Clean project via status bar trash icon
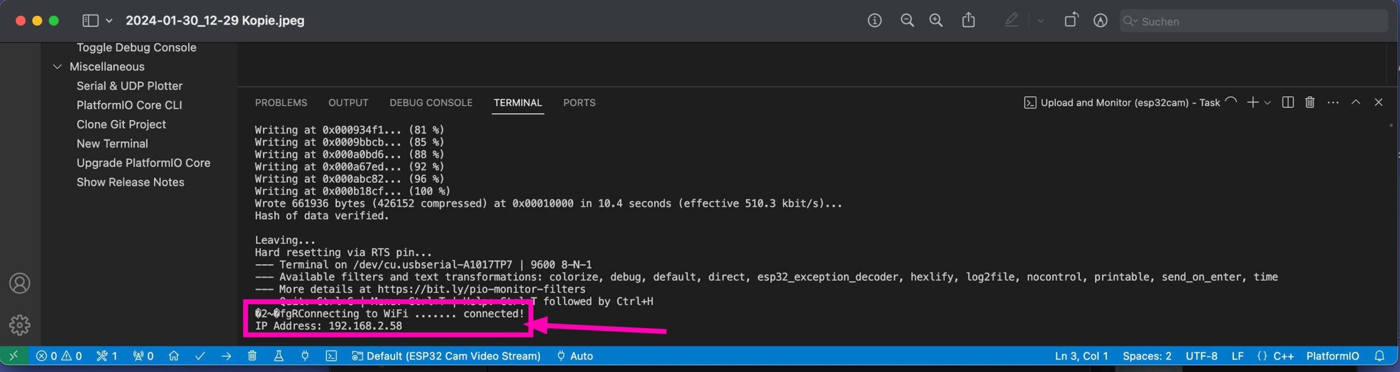The image size is (1400, 372). pyautogui.click(x=252, y=356)
